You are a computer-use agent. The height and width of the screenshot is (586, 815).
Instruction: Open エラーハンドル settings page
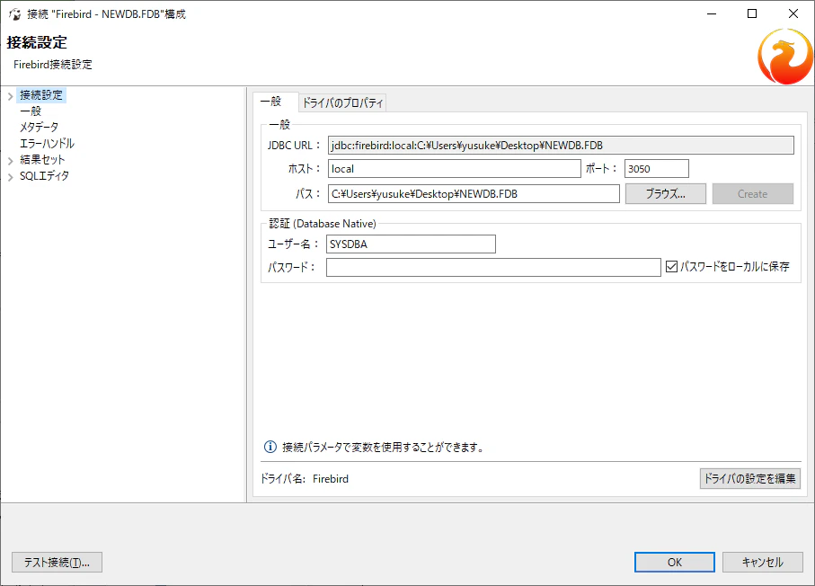point(47,144)
